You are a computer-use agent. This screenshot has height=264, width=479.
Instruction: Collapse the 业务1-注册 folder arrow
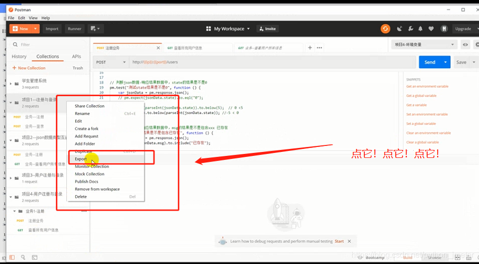point(14,211)
